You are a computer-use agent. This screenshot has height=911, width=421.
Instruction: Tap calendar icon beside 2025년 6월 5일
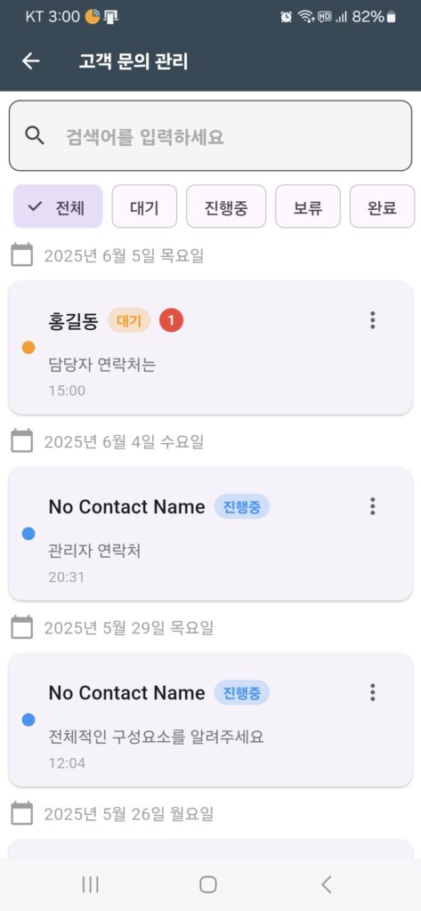[x=22, y=255]
